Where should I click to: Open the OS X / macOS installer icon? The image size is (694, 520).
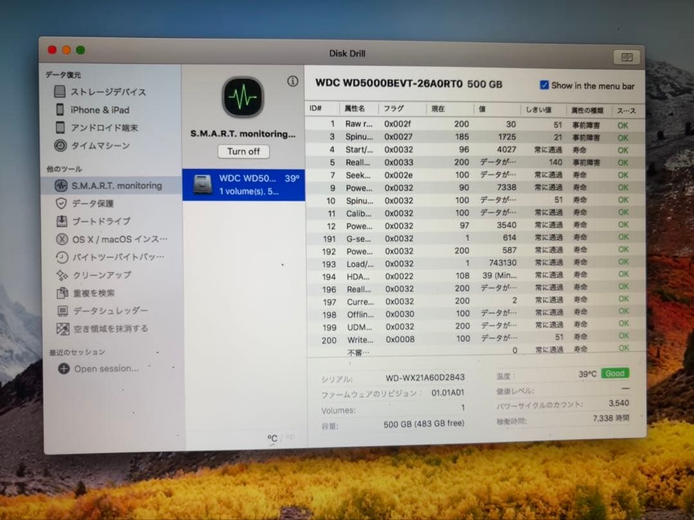(62, 239)
